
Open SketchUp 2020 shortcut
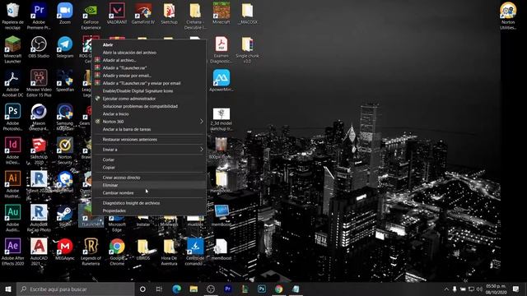[39, 150]
